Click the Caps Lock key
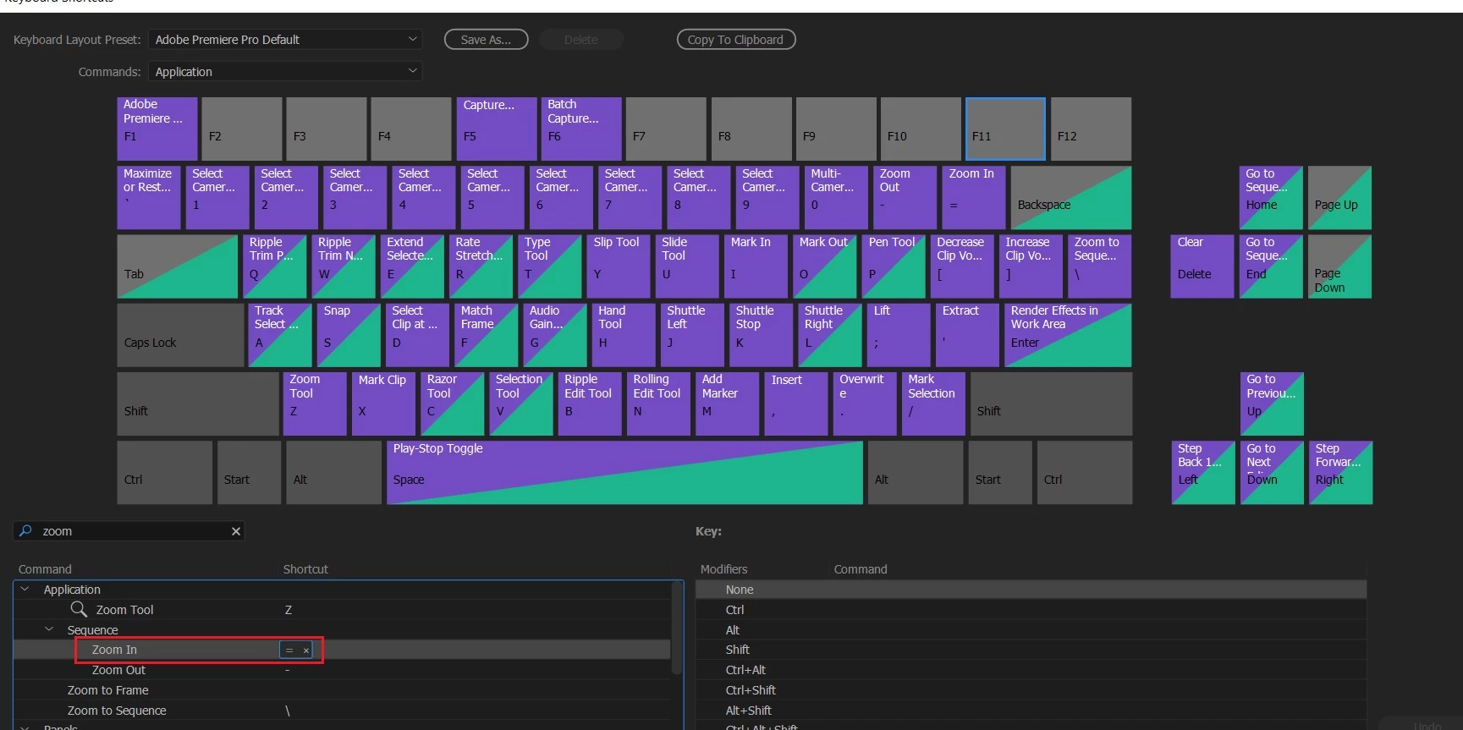Image resolution: width=1463 pixels, height=730 pixels. coord(180,335)
